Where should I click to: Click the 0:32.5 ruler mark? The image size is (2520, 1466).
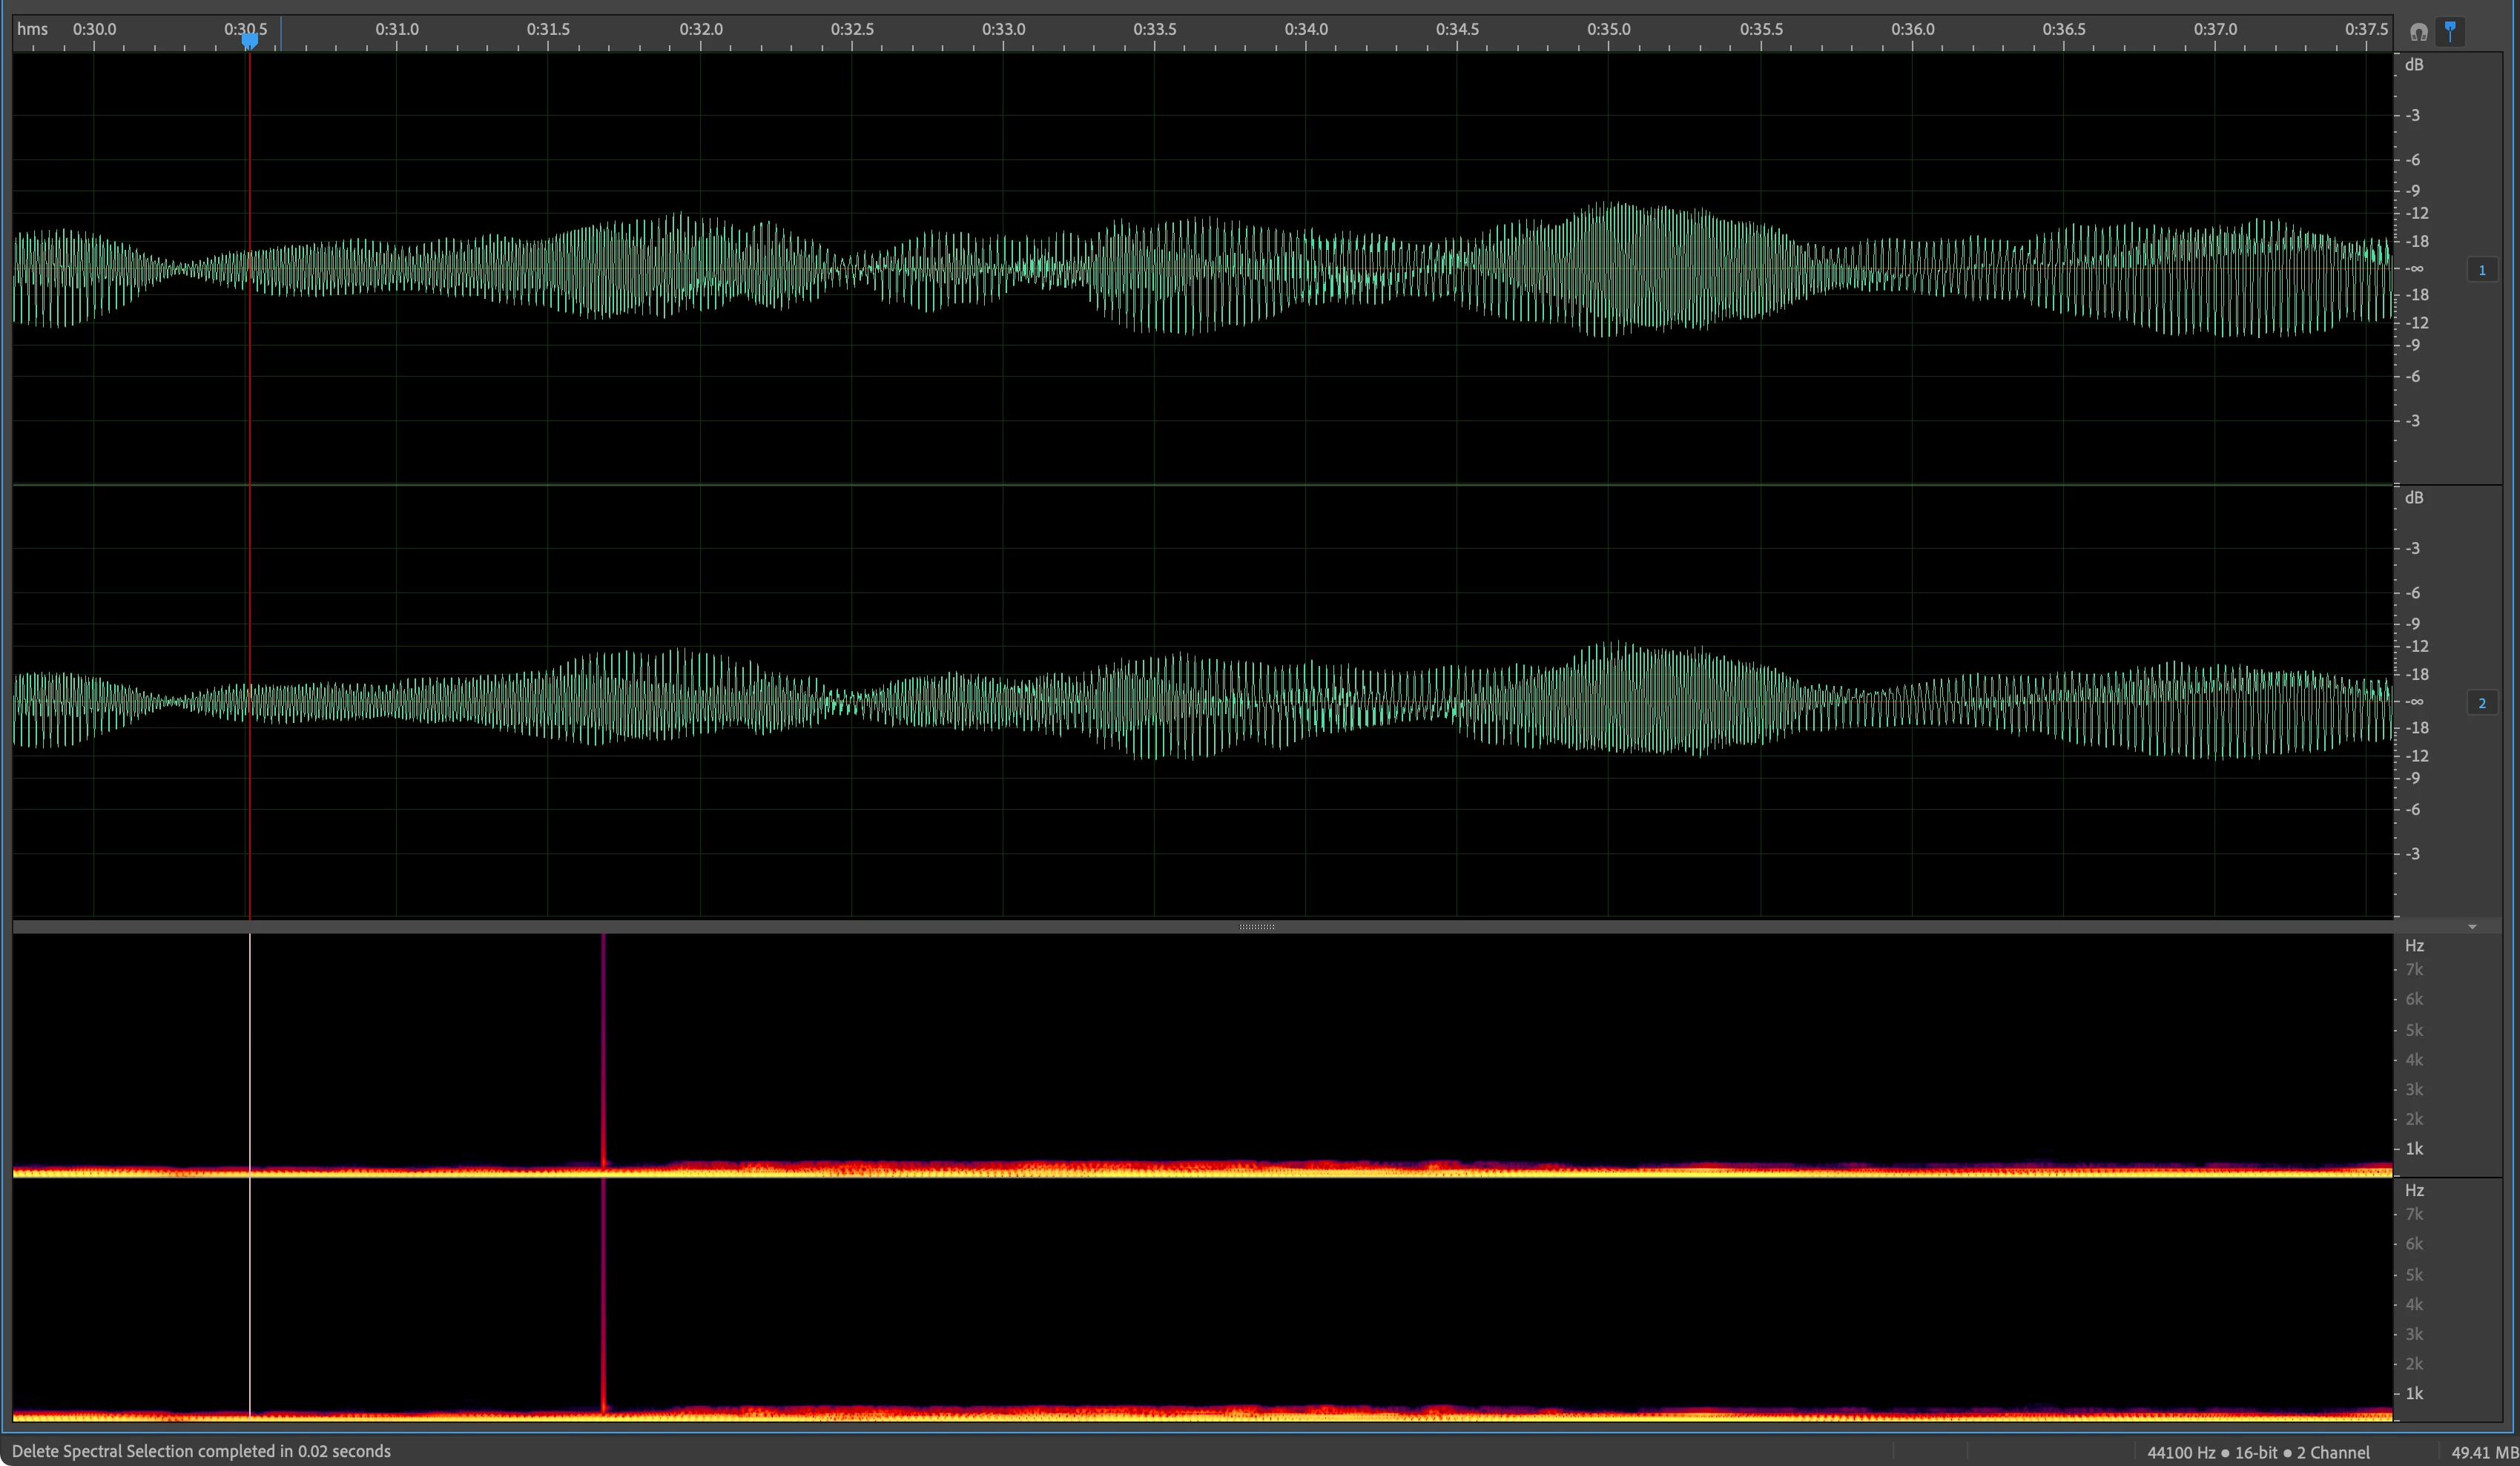(x=852, y=29)
